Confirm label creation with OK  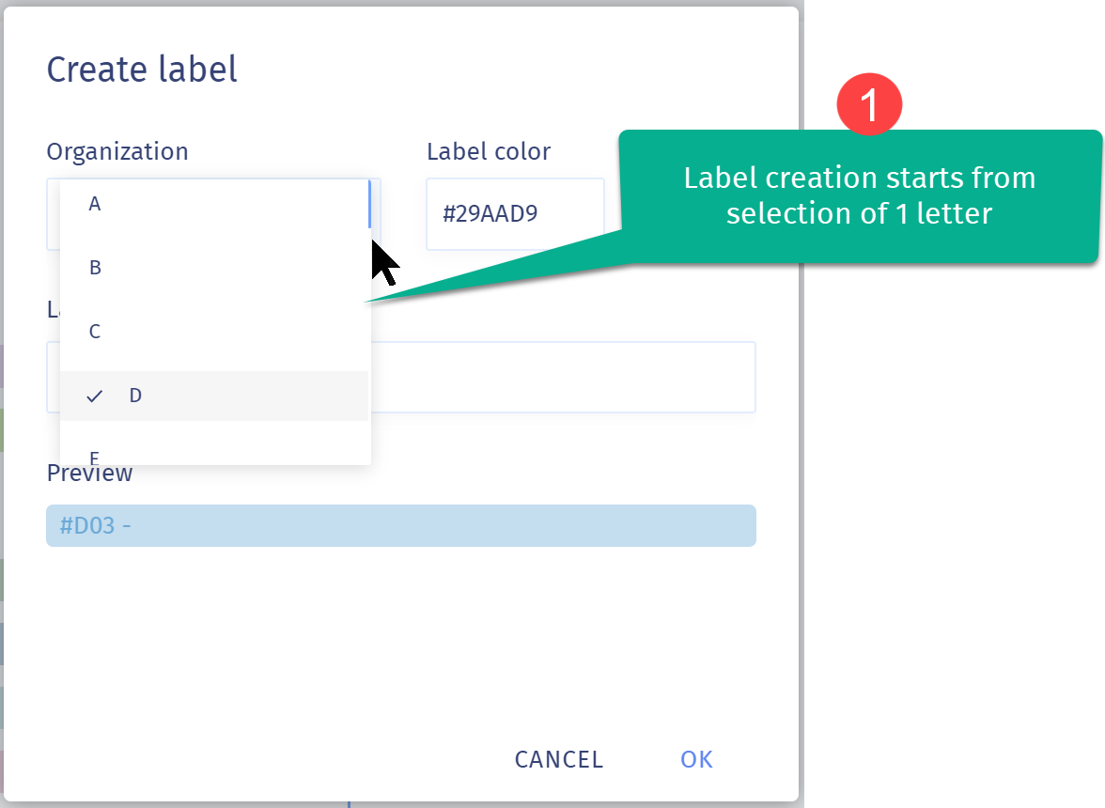pos(696,759)
